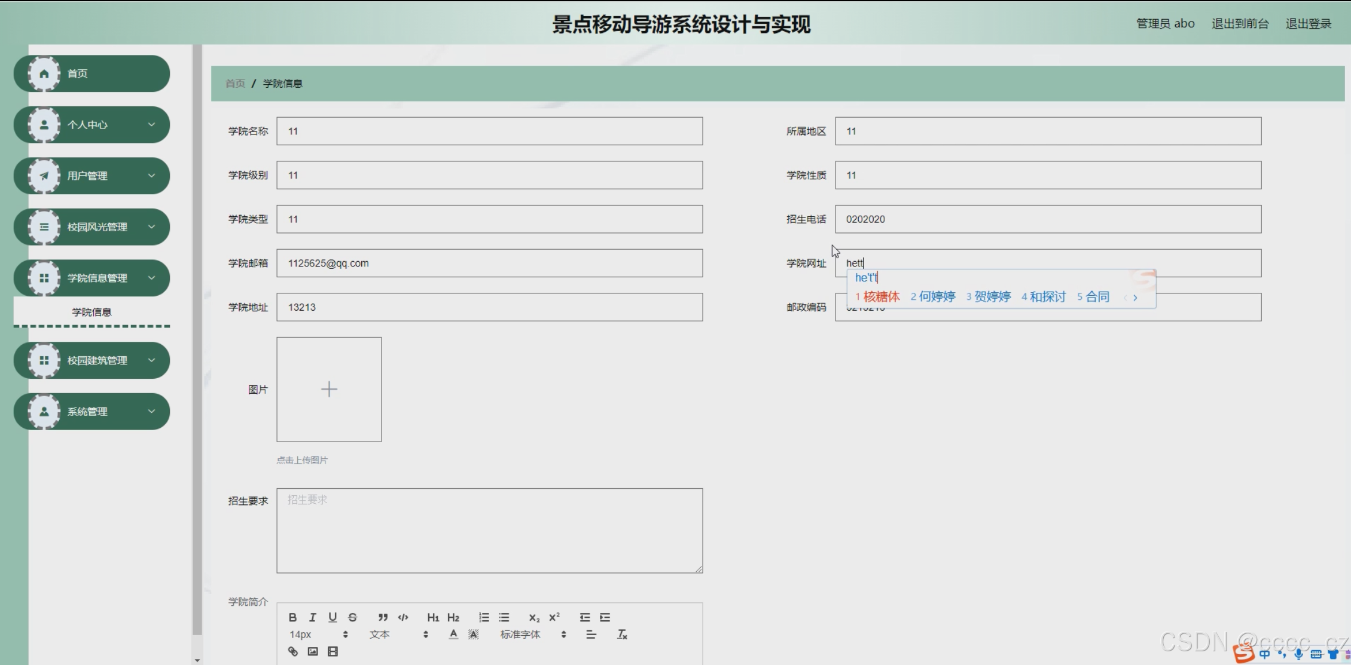Image resolution: width=1351 pixels, height=665 pixels.
Task: Toggle bold formatting in editor
Action: (x=292, y=617)
